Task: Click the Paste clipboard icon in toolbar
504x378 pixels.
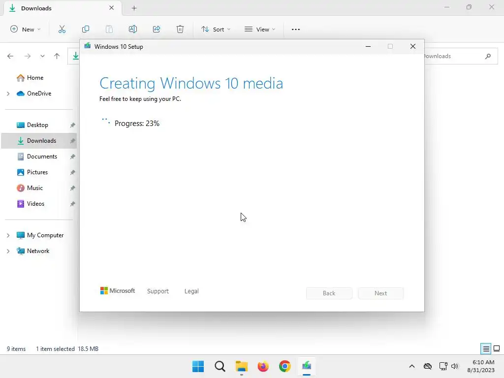Action: tap(109, 29)
